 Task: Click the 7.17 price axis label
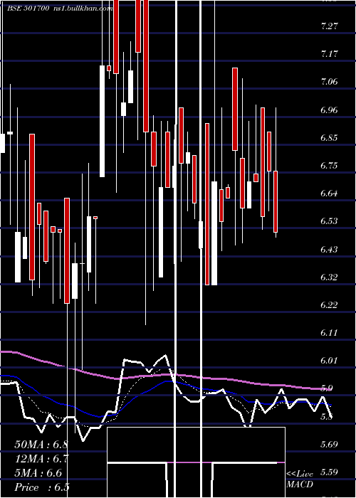click(329, 54)
